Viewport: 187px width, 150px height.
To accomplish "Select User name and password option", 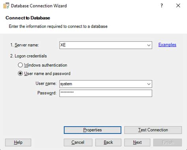I will [20, 73].
